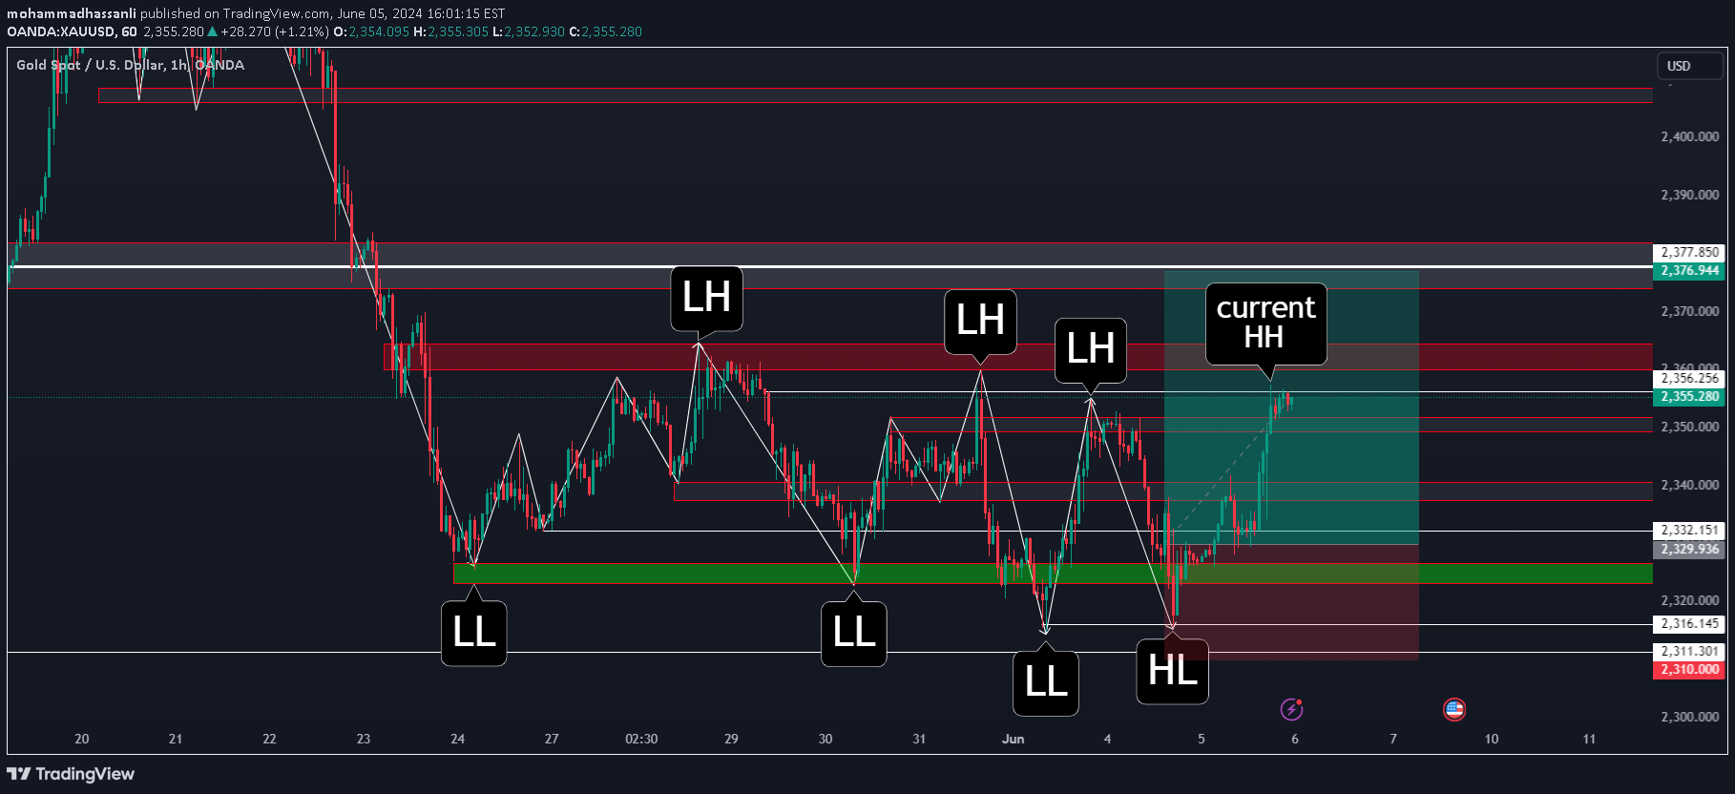Click the TradingView logo
This screenshot has width=1735, height=794.
coord(72,774)
